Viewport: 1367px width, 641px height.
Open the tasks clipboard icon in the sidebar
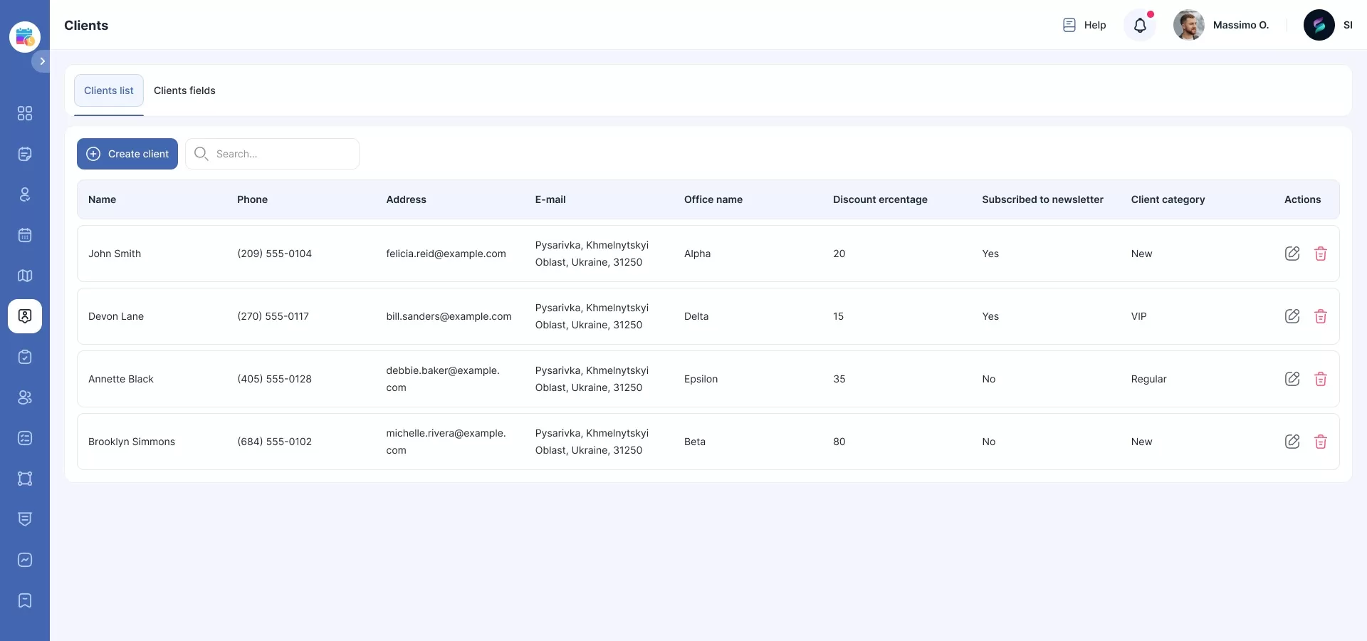pos(25,358)
